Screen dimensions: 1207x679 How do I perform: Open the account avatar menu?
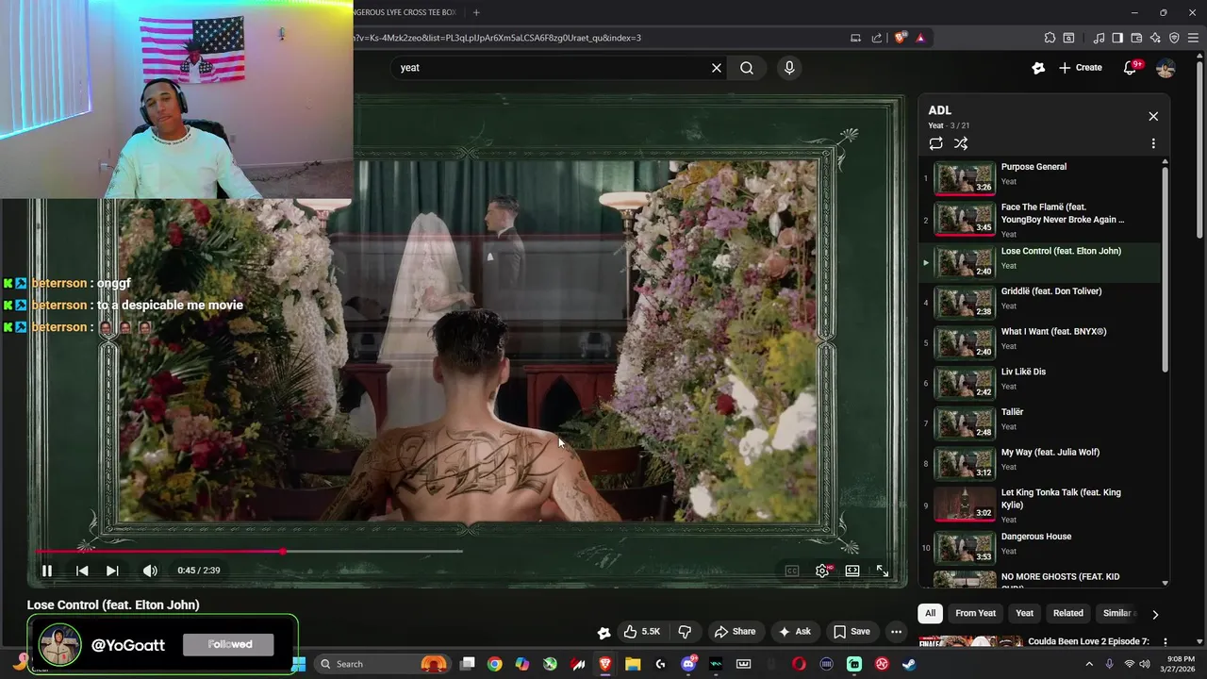(1166, 68)
